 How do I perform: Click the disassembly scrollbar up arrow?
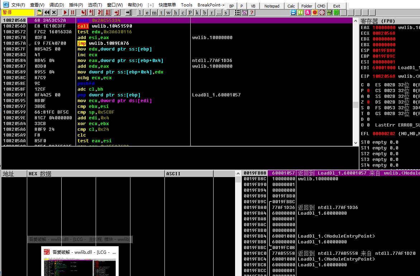point(355,21)
